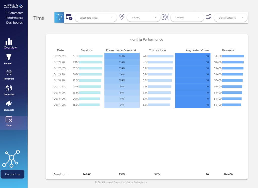Expand the Channel filter dropdown

(x=187, y=18)
